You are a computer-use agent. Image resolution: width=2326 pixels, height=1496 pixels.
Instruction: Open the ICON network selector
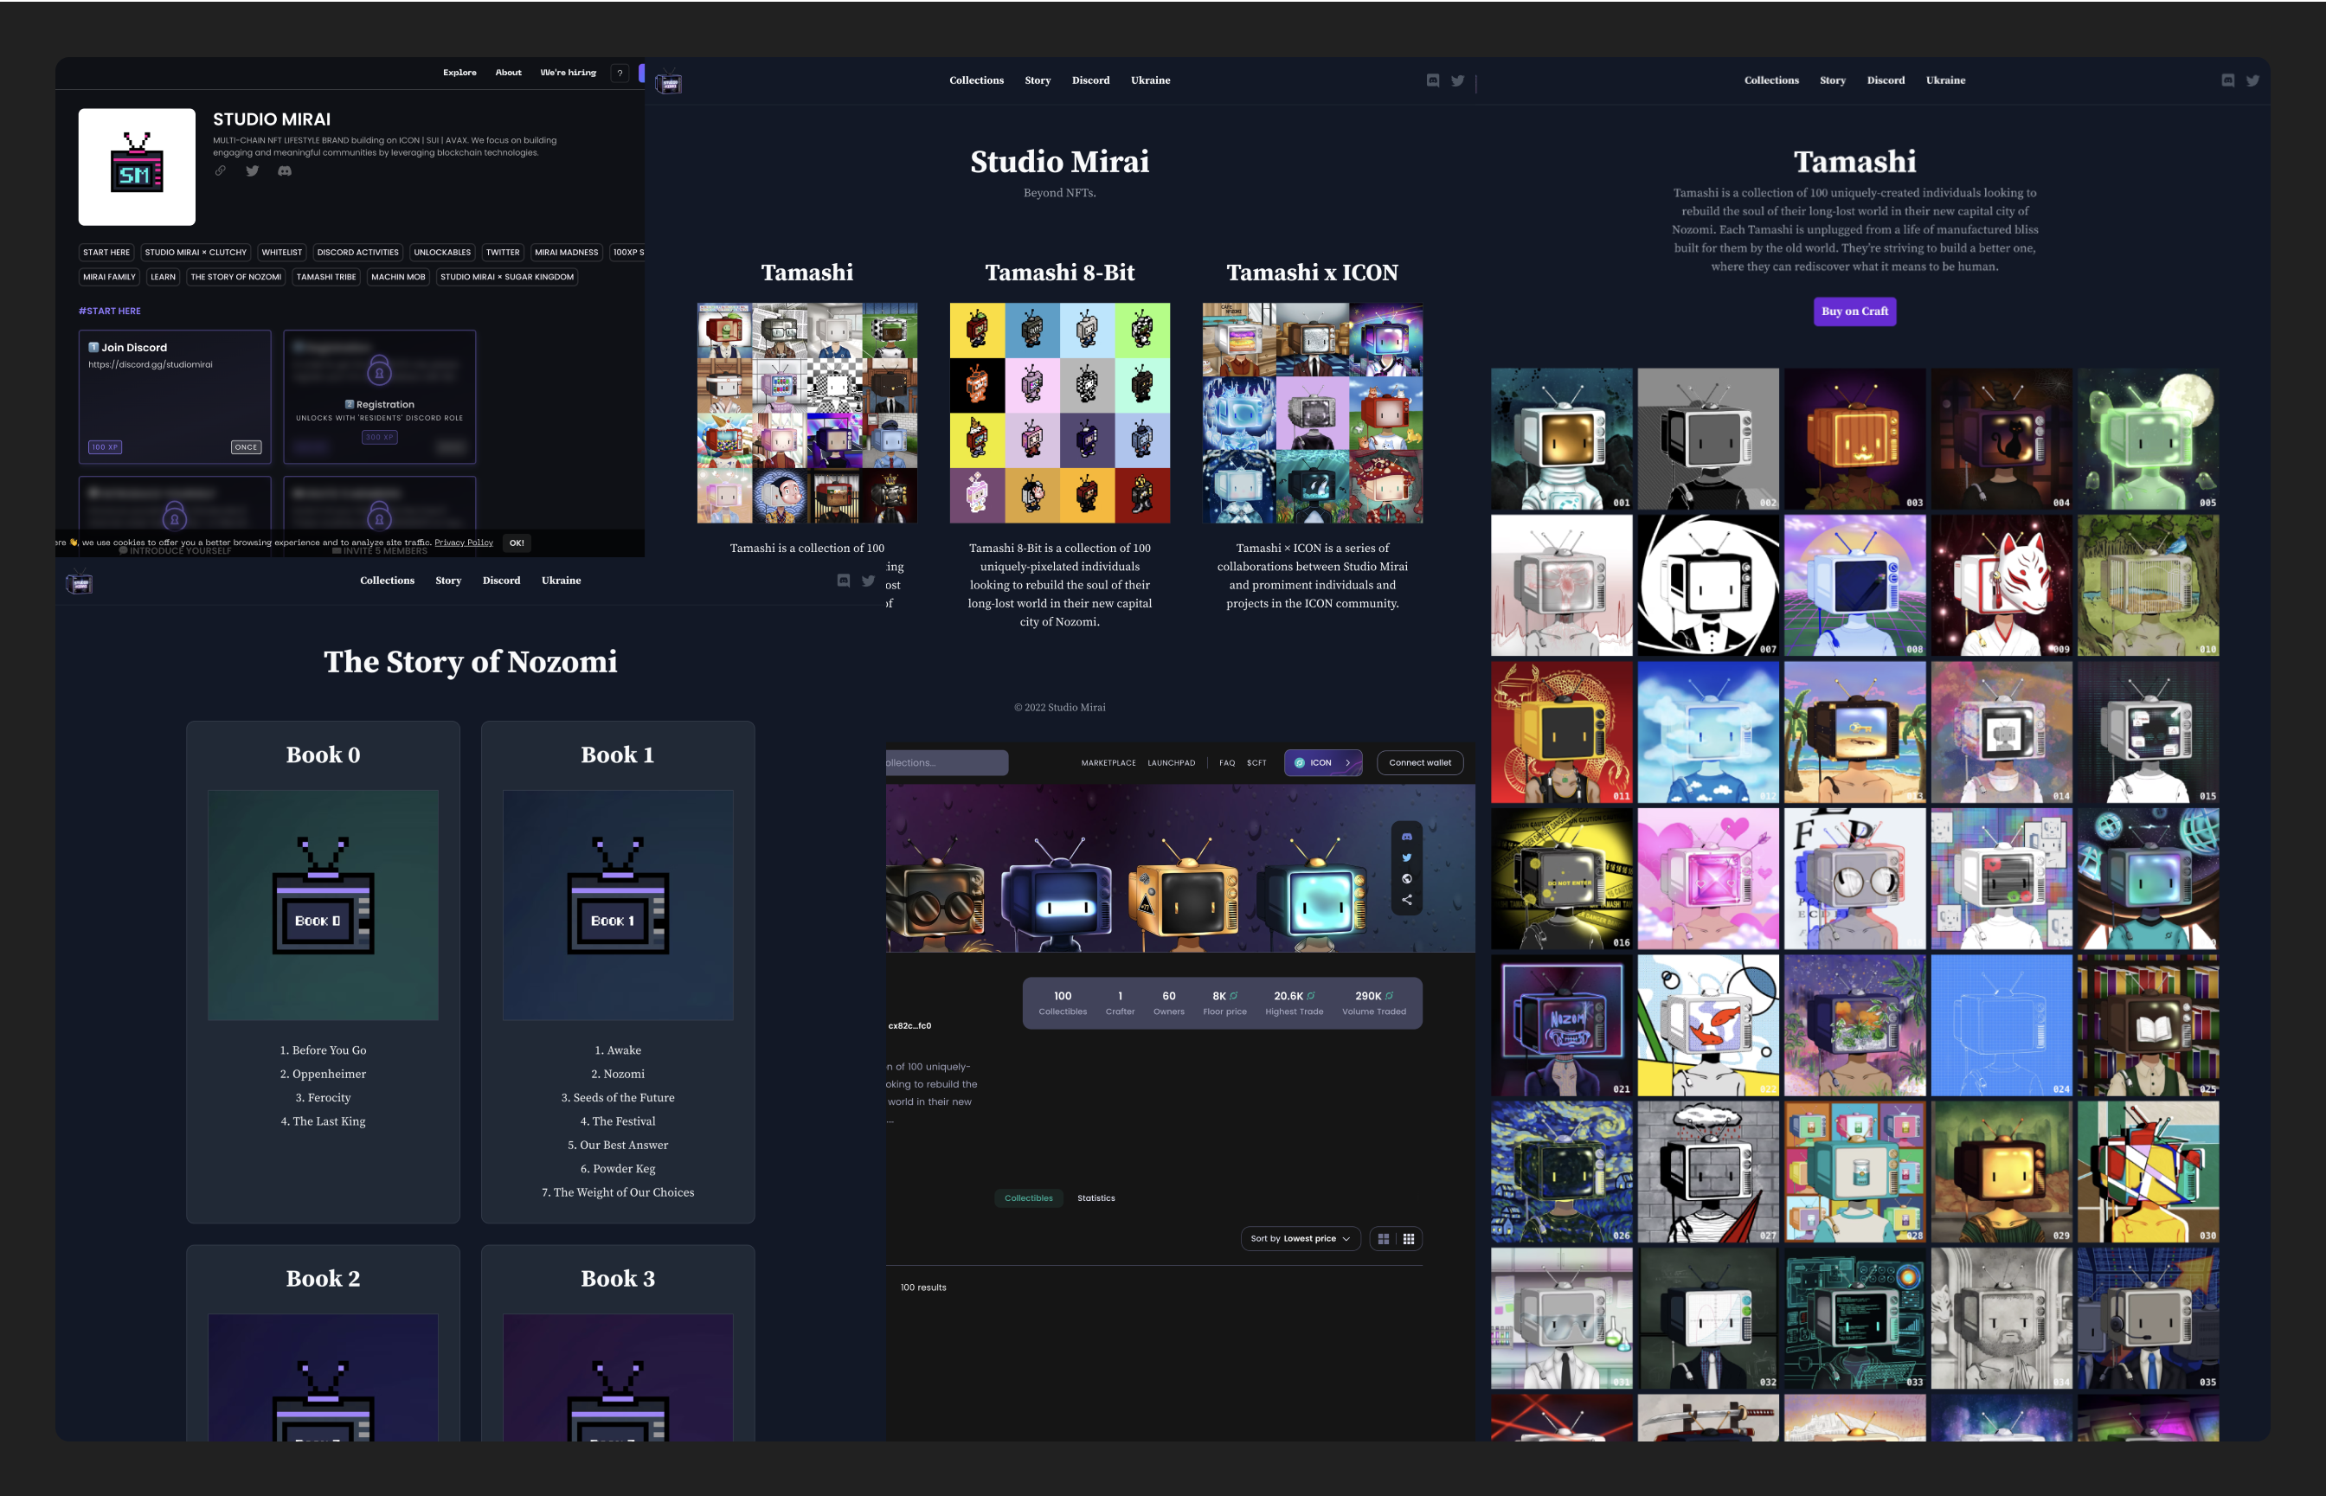(1322, 762)
